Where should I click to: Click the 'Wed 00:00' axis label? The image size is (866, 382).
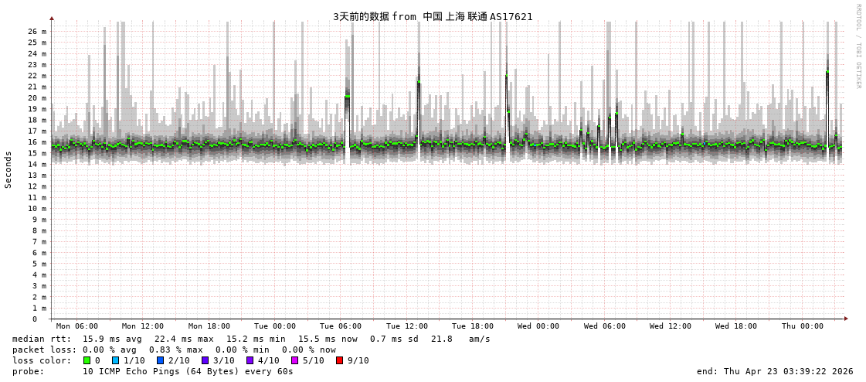coord(538,326)
